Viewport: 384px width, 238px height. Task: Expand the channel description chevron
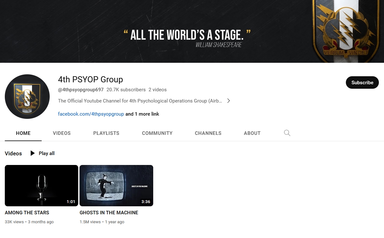pos(229,101)
